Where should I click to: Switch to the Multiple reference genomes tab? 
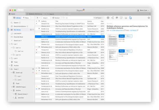[x=36, y=14]
